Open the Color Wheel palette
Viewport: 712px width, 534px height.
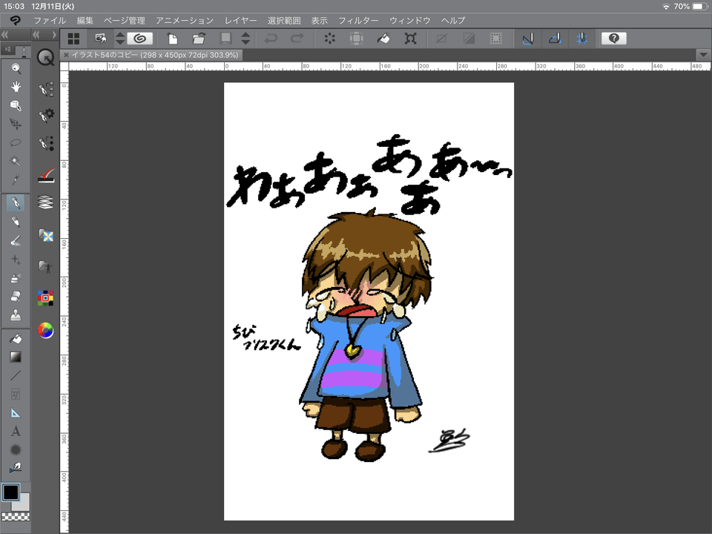[x=46, y=330]
